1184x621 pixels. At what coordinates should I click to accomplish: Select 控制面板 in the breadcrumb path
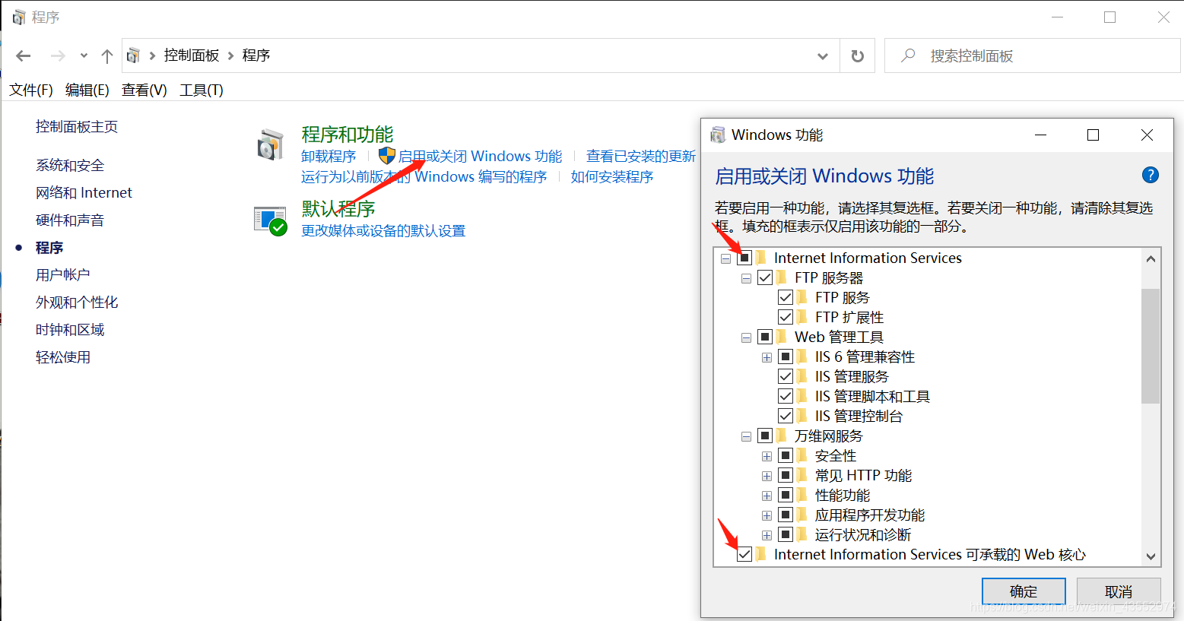[x=192, y=55]
